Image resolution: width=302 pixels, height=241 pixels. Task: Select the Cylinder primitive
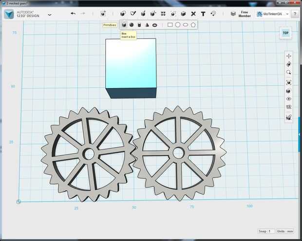coord(139,25)
